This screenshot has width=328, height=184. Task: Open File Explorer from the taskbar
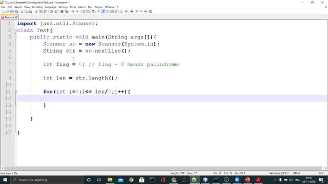(x=110, y=179)
